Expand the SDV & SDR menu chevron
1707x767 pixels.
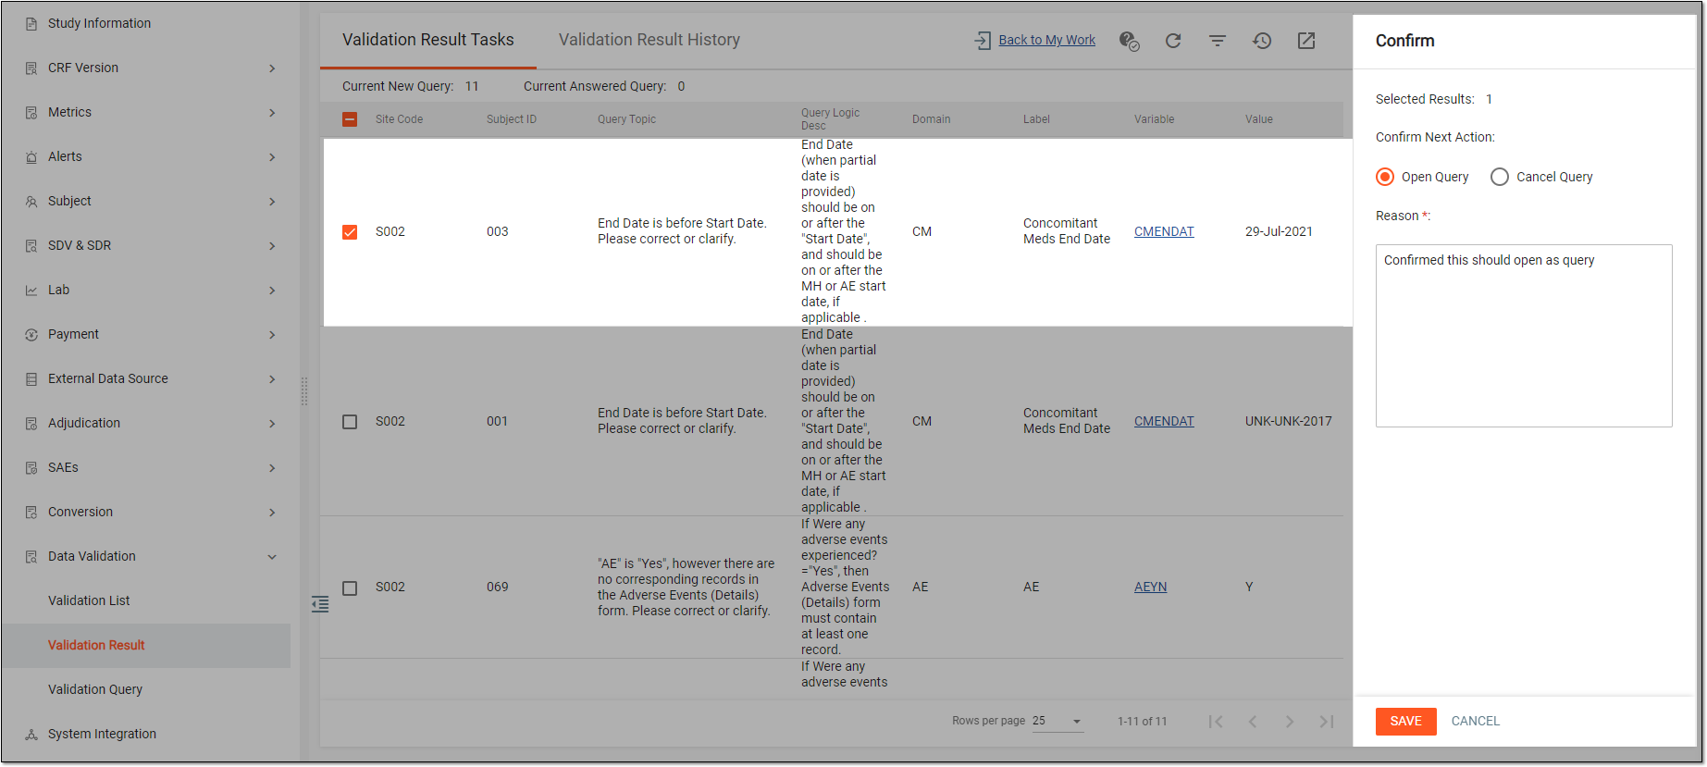(x=272, y=246)
